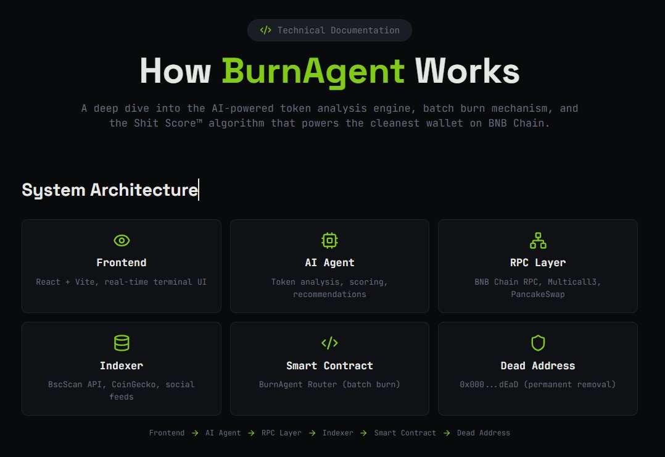Screen dimensions: 665x457
Task: Click the network icon on RPC Layer card
Action: click(538, 240)
